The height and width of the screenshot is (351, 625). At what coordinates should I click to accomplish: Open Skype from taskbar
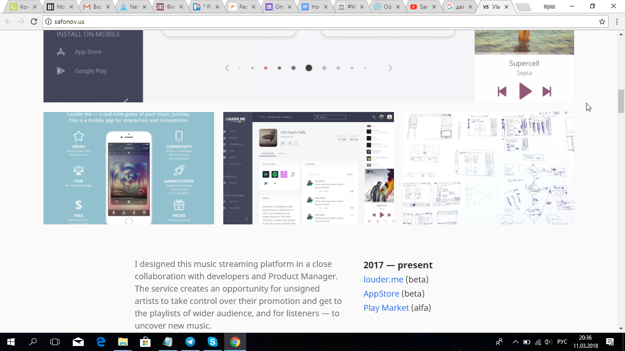212,342
